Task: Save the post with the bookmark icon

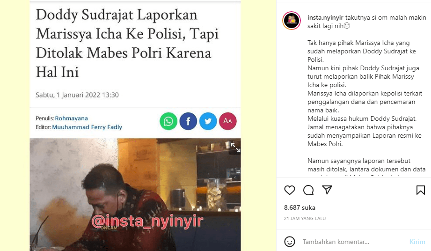Action: click(x=421, y=190)
